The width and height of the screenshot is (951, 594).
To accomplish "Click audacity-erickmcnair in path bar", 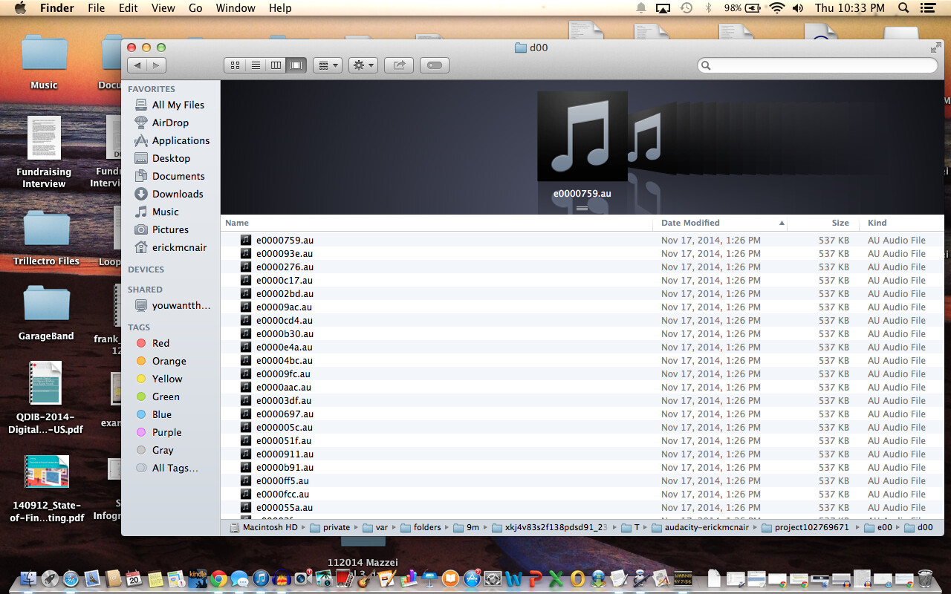I will point(707,527).
